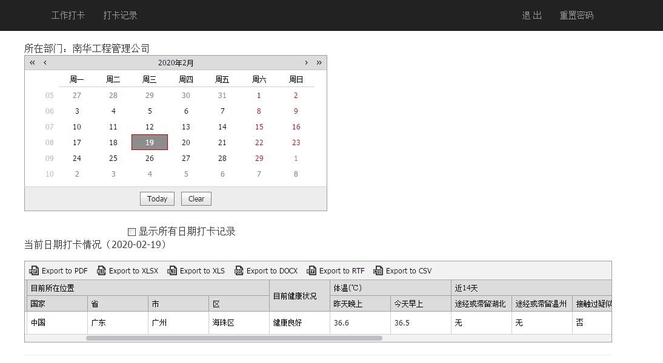Image resolution: width=663 pixels, height=363 pixels.
Task: Switch to 打卡记录 page
Action: 120,16
